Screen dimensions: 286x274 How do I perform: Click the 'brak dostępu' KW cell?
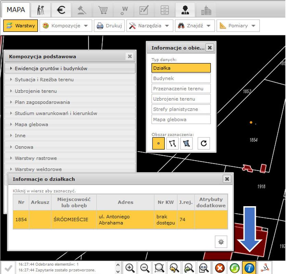click(x=166, y=220)
